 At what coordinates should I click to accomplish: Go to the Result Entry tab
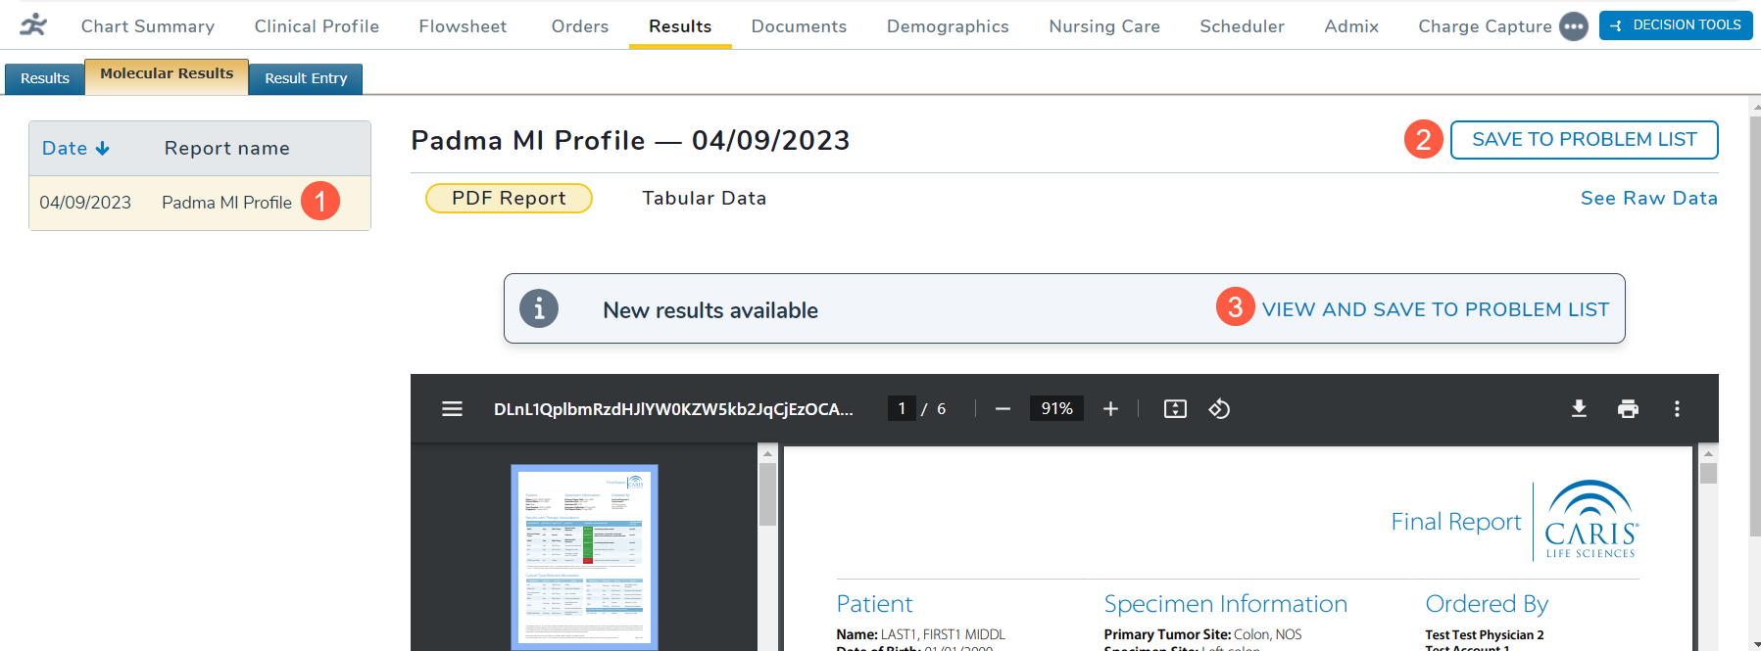coord(306,78)
